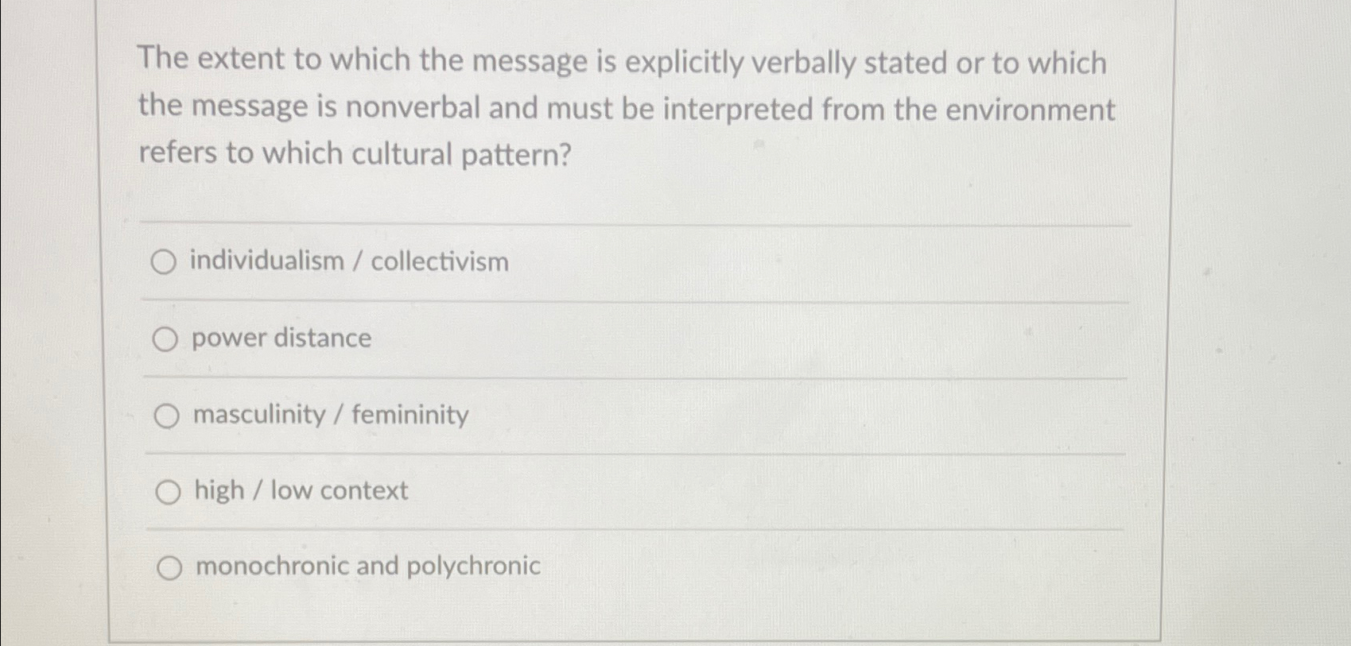Select the high / low context radio button
This screenshot has width=1351, height=646.
pos(166,490)
